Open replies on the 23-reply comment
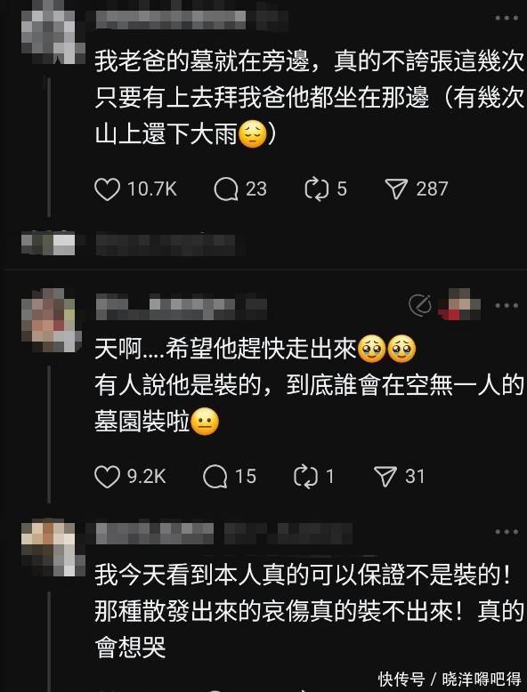Viewport: 527px width, 692px height. pyautogui.click(x=226, y=189)
